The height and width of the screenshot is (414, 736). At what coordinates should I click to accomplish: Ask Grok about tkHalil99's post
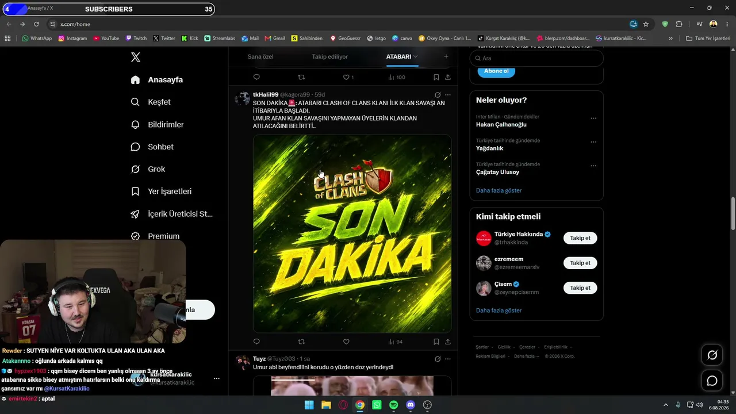pos(438,95)
